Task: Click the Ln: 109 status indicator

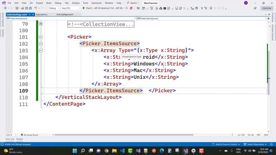Action: (x=241, y=135)
